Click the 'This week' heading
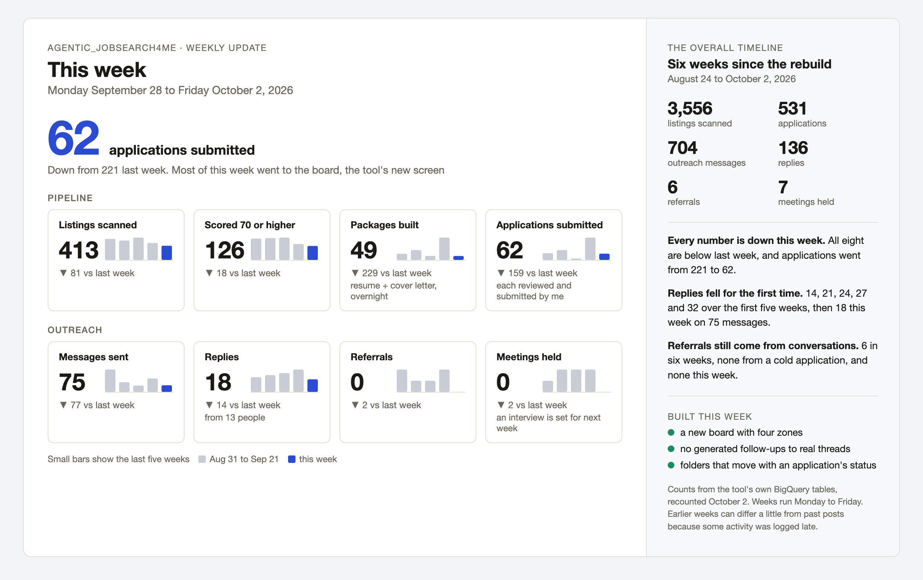 coord(97,70)
